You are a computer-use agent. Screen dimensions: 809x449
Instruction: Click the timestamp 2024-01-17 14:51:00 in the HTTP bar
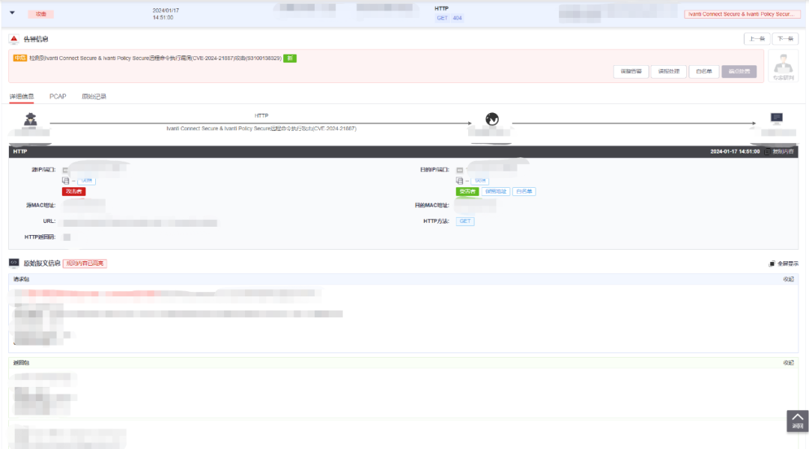(x=735, y=152)
